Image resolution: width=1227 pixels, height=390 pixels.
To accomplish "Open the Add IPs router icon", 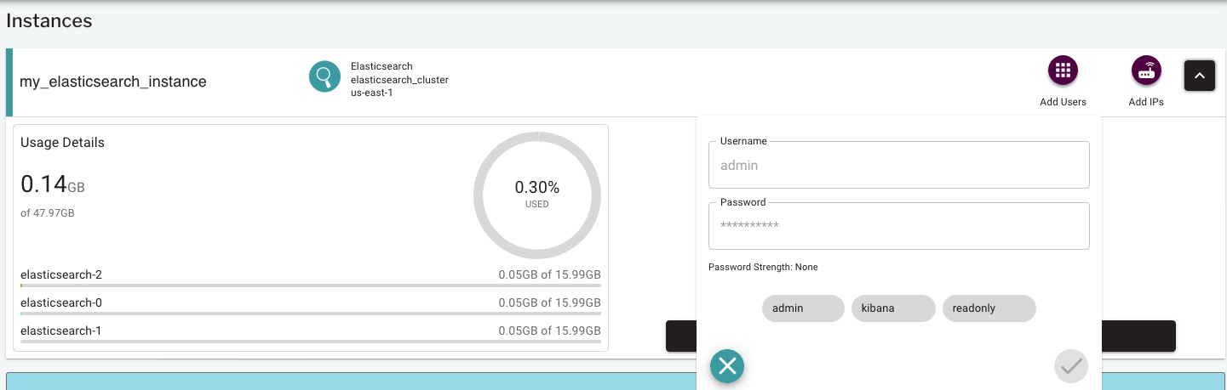I will click(x=1146, y=71).
